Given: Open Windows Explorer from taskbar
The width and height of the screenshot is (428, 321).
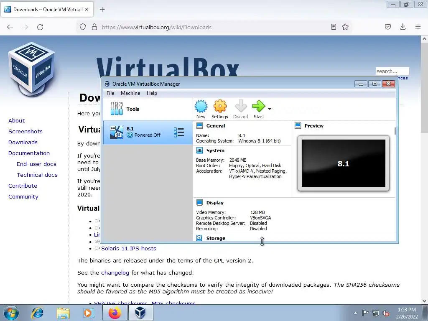Looking at the screenshot, I should point(63,313).
